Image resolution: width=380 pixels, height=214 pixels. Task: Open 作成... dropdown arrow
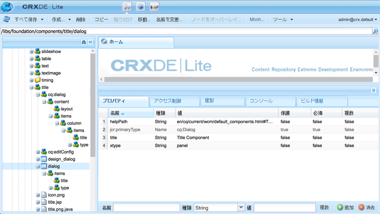point(69,20)
